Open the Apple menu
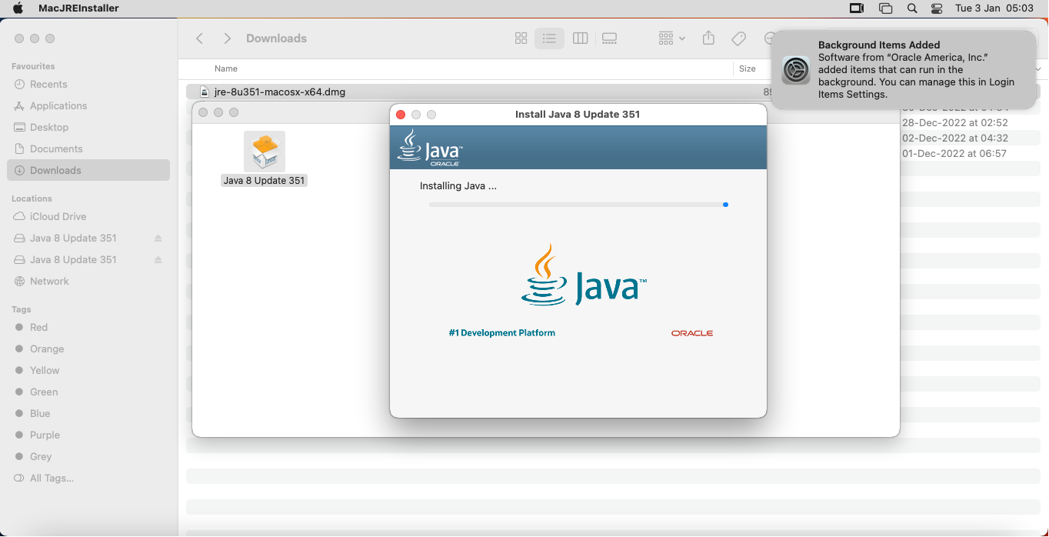The image size is (1049, 537). coord(18,8)
